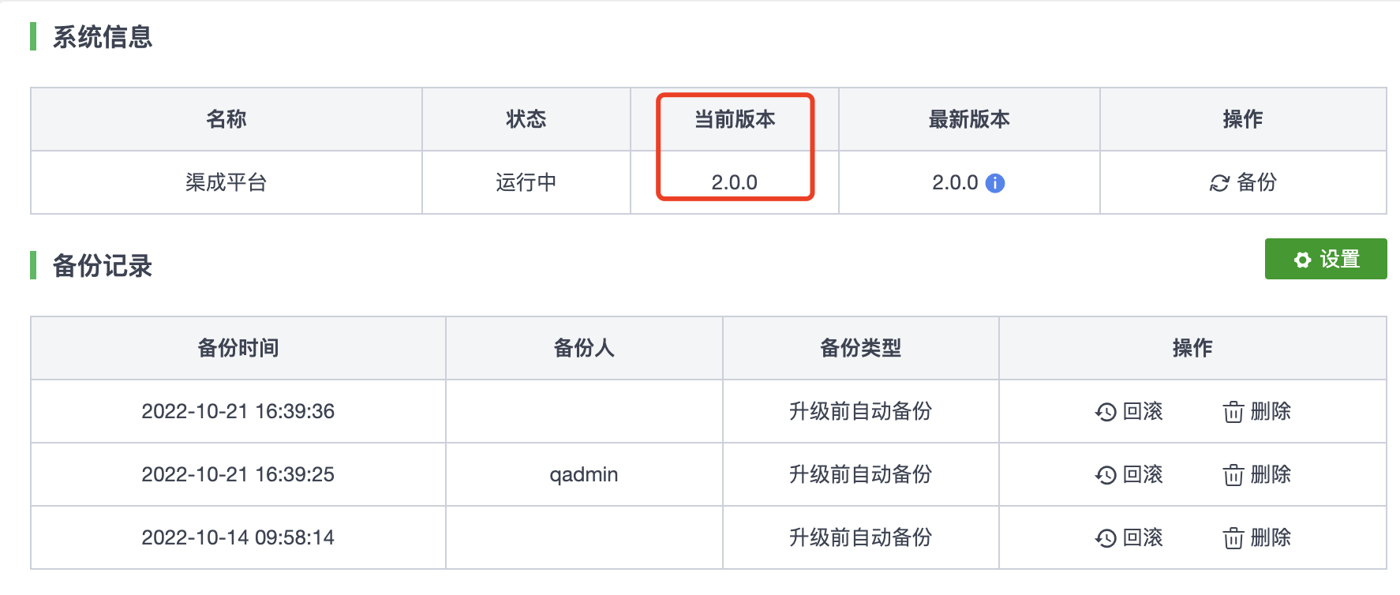Click the refresh icon next to 备份

coord(1219,183)
